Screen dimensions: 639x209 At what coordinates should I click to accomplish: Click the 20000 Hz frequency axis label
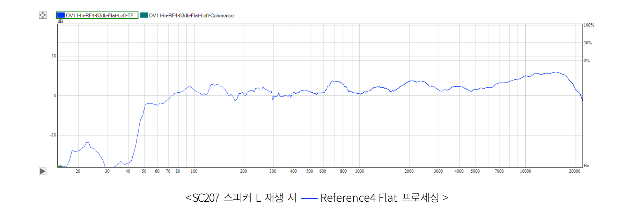(574, 171)
